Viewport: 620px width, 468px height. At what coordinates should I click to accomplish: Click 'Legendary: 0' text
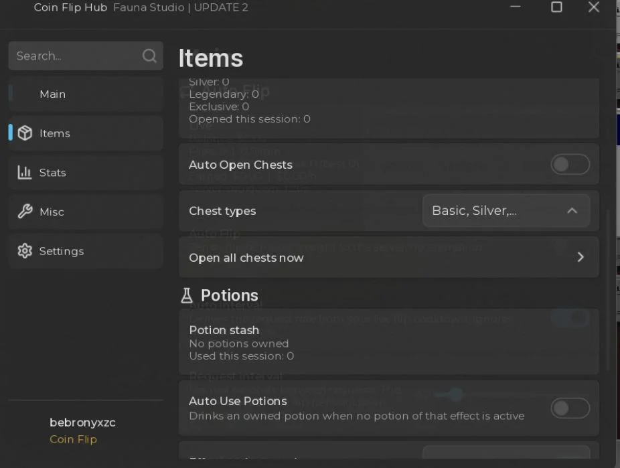pyautogui.click(x=224, y=94)
